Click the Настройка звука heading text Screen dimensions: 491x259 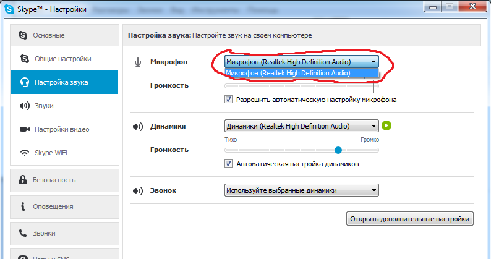click(160, 35)
